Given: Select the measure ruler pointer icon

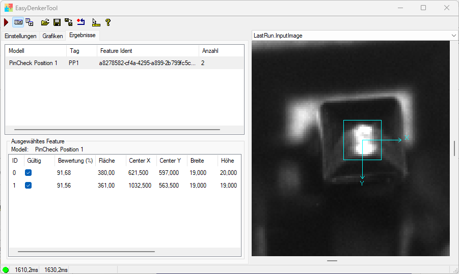Looking at the screenshot, I should pyautogui.click(x=96, y=22).
